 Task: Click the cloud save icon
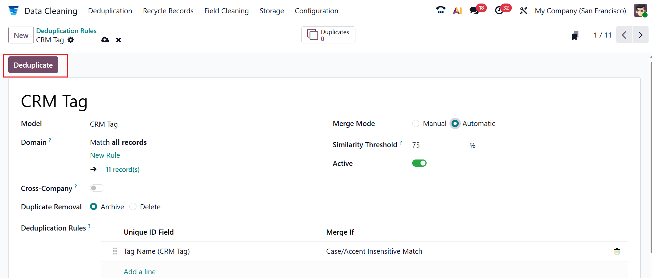(105, 40)
